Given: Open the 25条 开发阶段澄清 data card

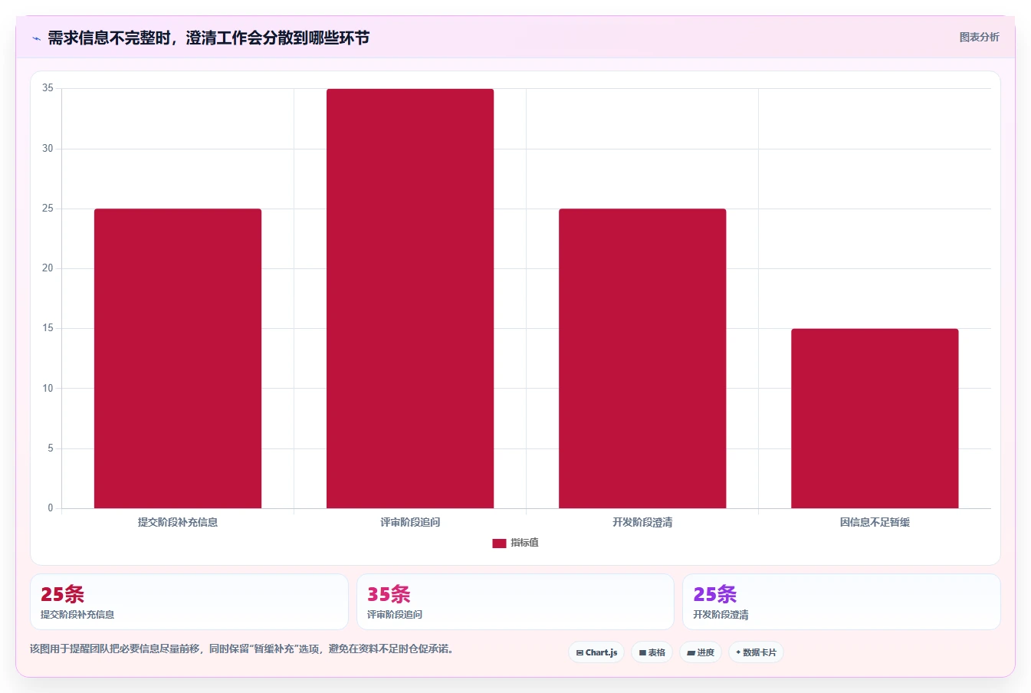Looking at the screenshot, I should tap(842, 602).
